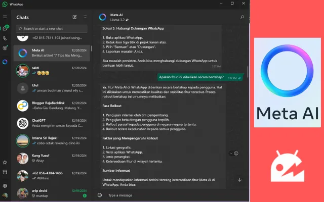
Task: Search within the Meta AI conversation
Action: [242, 17]
